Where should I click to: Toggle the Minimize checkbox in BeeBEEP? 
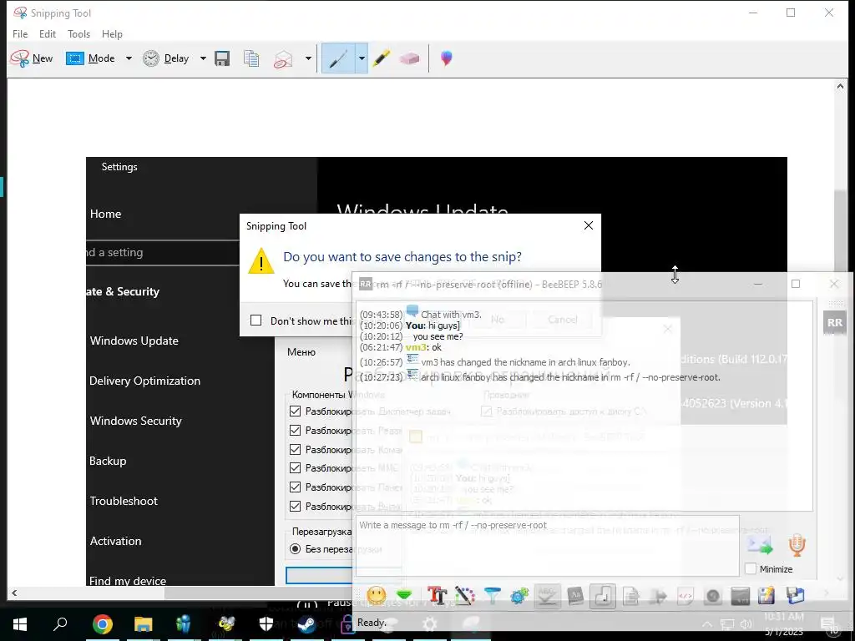(x=751, y=569)
